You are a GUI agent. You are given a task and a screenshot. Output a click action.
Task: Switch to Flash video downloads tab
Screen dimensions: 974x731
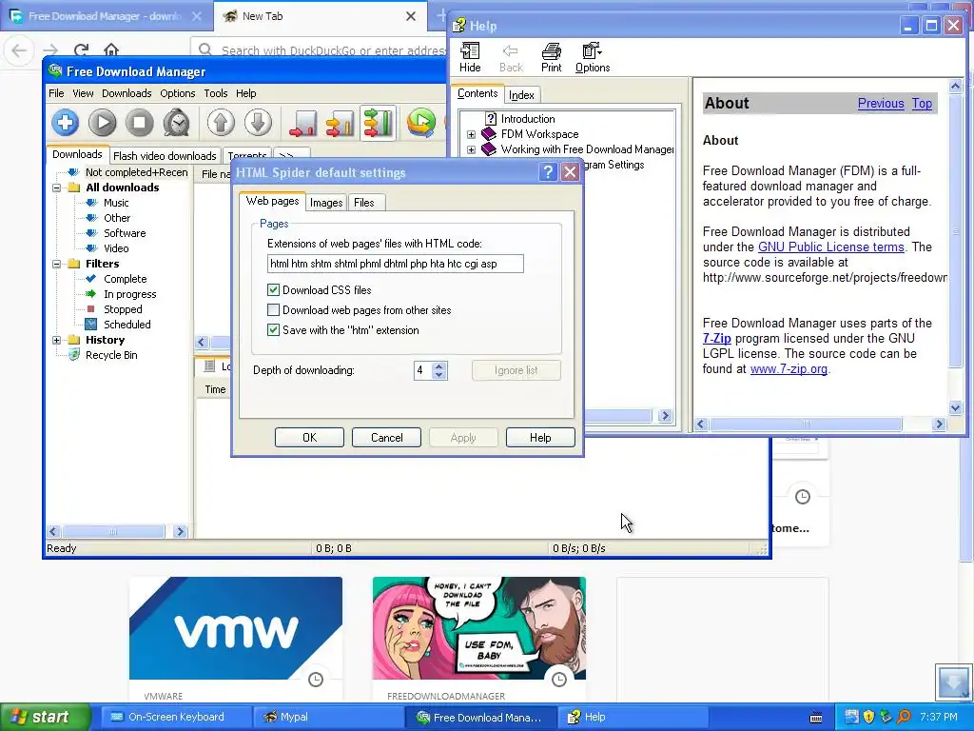(165, 156)
